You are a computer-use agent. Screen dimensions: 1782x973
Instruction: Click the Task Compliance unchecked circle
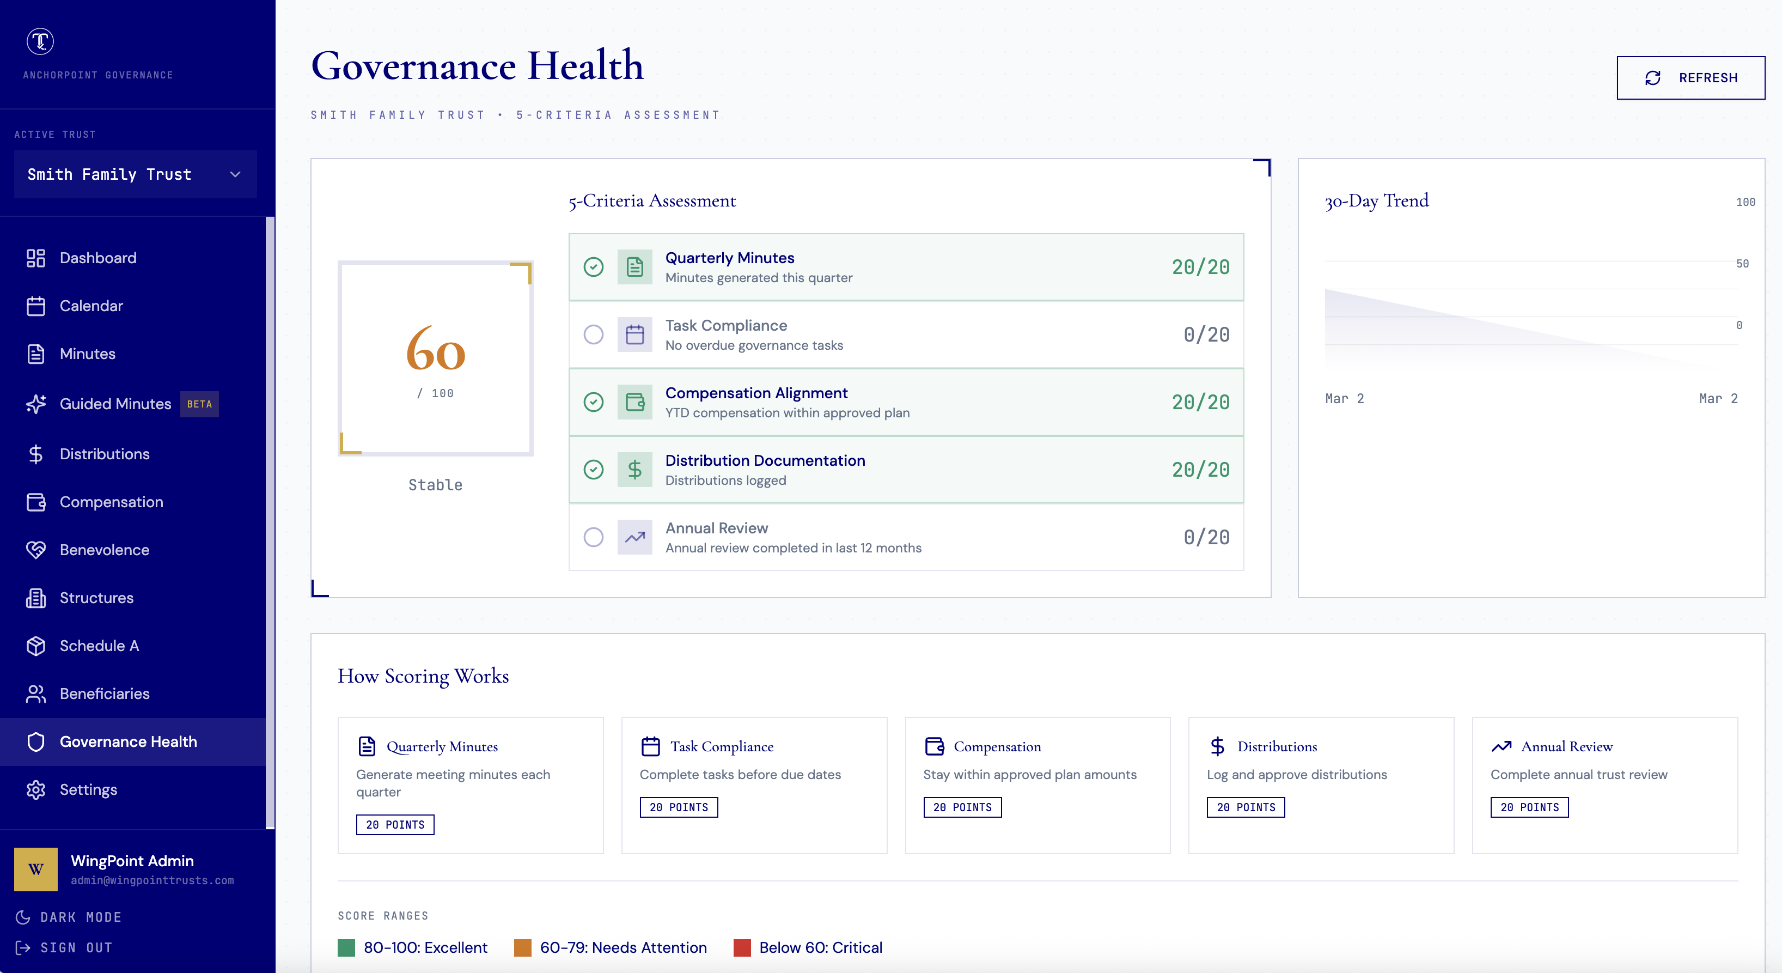tap(593, 335)
